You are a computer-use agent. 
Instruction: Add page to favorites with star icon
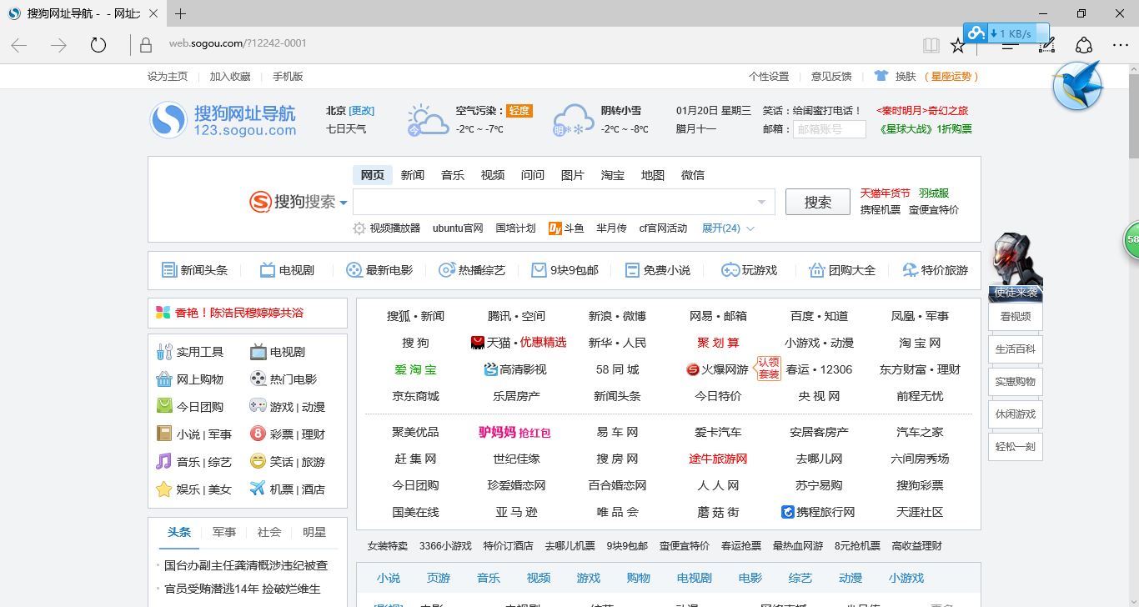tap(958, 45)
